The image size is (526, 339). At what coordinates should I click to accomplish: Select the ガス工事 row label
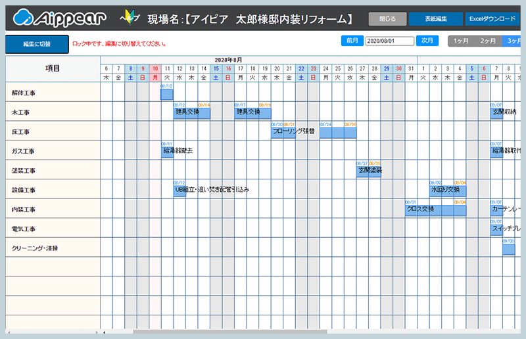pyautogui.click(x=23, y=151)
